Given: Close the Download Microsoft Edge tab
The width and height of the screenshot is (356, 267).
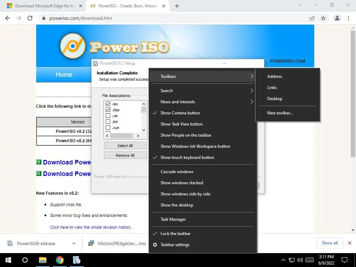Looking at the screenshot, I should click(81, 6).
